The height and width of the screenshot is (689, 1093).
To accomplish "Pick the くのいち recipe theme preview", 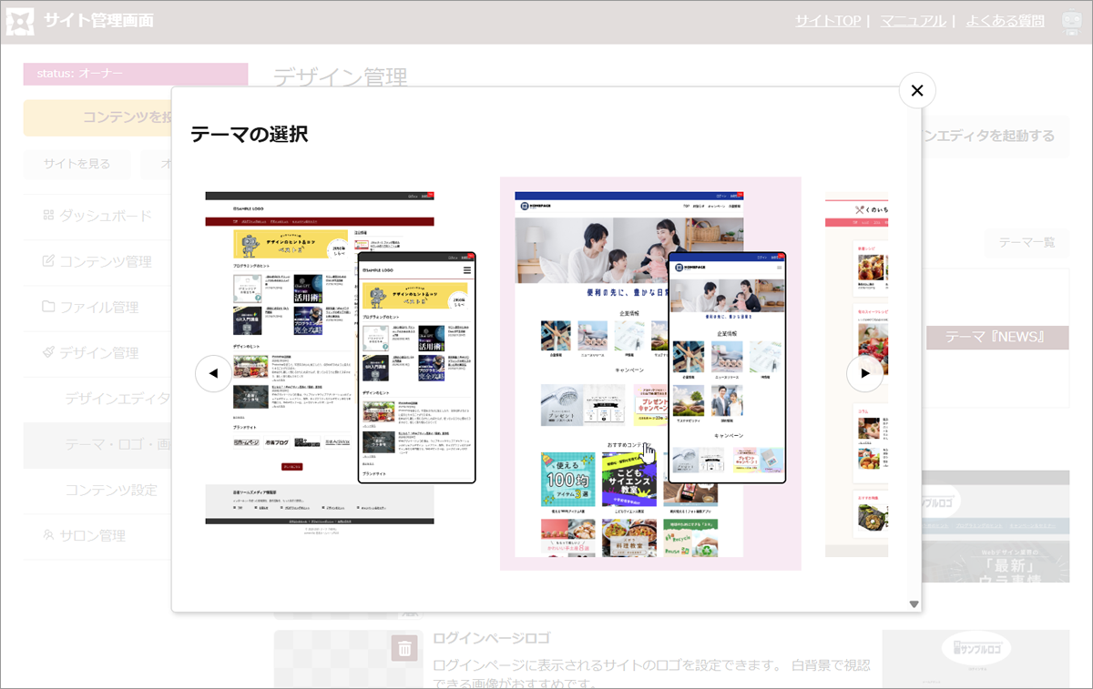I will tap(856, 374).
